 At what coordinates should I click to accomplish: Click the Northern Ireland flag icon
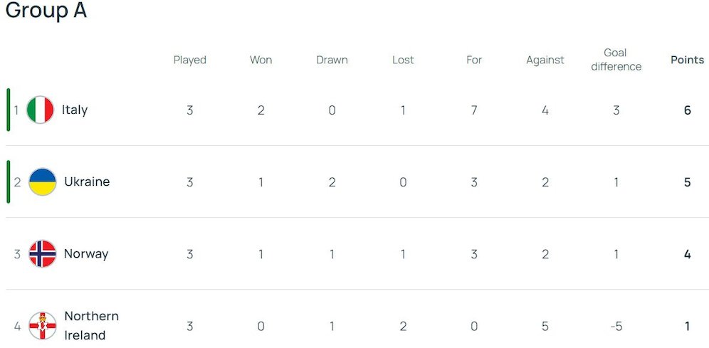click(43, 325)
